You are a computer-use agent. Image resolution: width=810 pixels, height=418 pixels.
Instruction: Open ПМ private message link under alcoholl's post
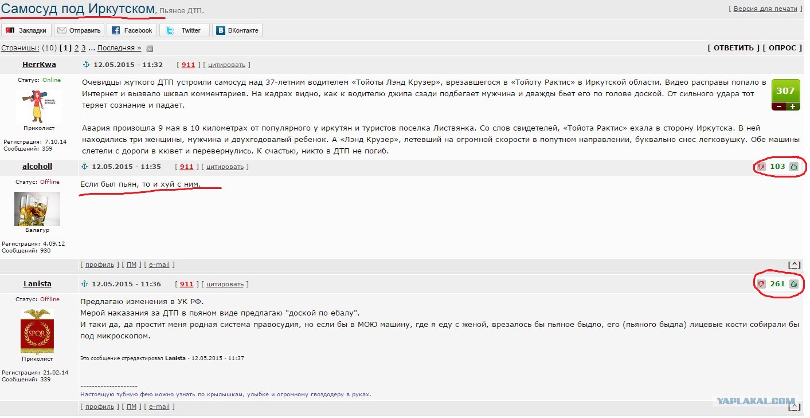(x=131, y=265)
